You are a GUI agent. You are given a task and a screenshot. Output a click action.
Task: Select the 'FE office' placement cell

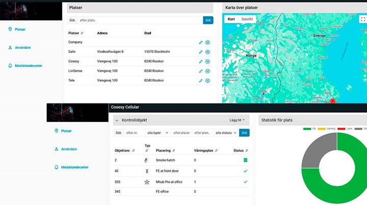[162, 192]
